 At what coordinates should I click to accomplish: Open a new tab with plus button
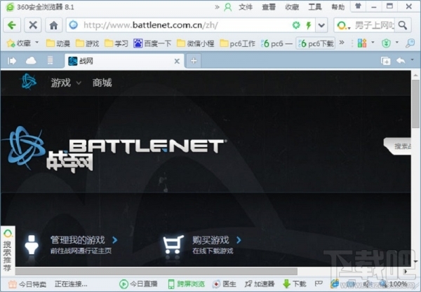pyautogui.click(x=194, y=61)
